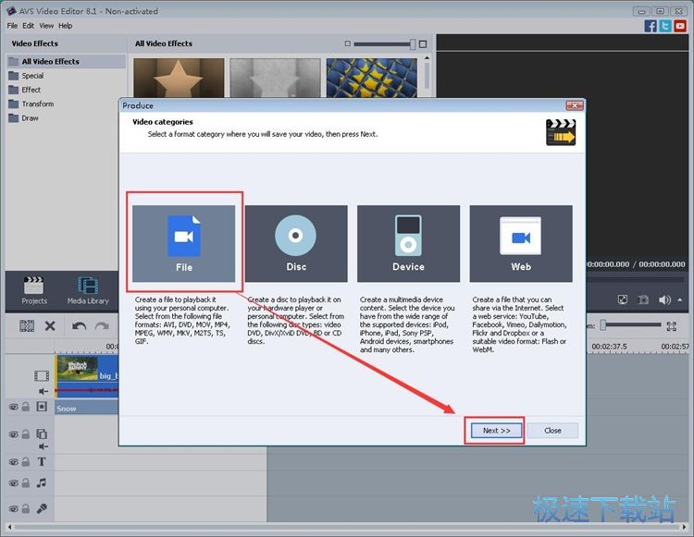
Task: Click the video effects star track icon
Action: point(42,406)
